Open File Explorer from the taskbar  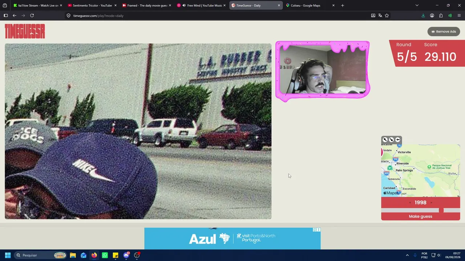[x=73, y=255]
